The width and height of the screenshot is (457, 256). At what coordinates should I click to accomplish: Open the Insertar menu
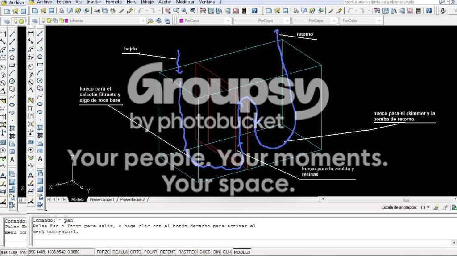point(94,2)
